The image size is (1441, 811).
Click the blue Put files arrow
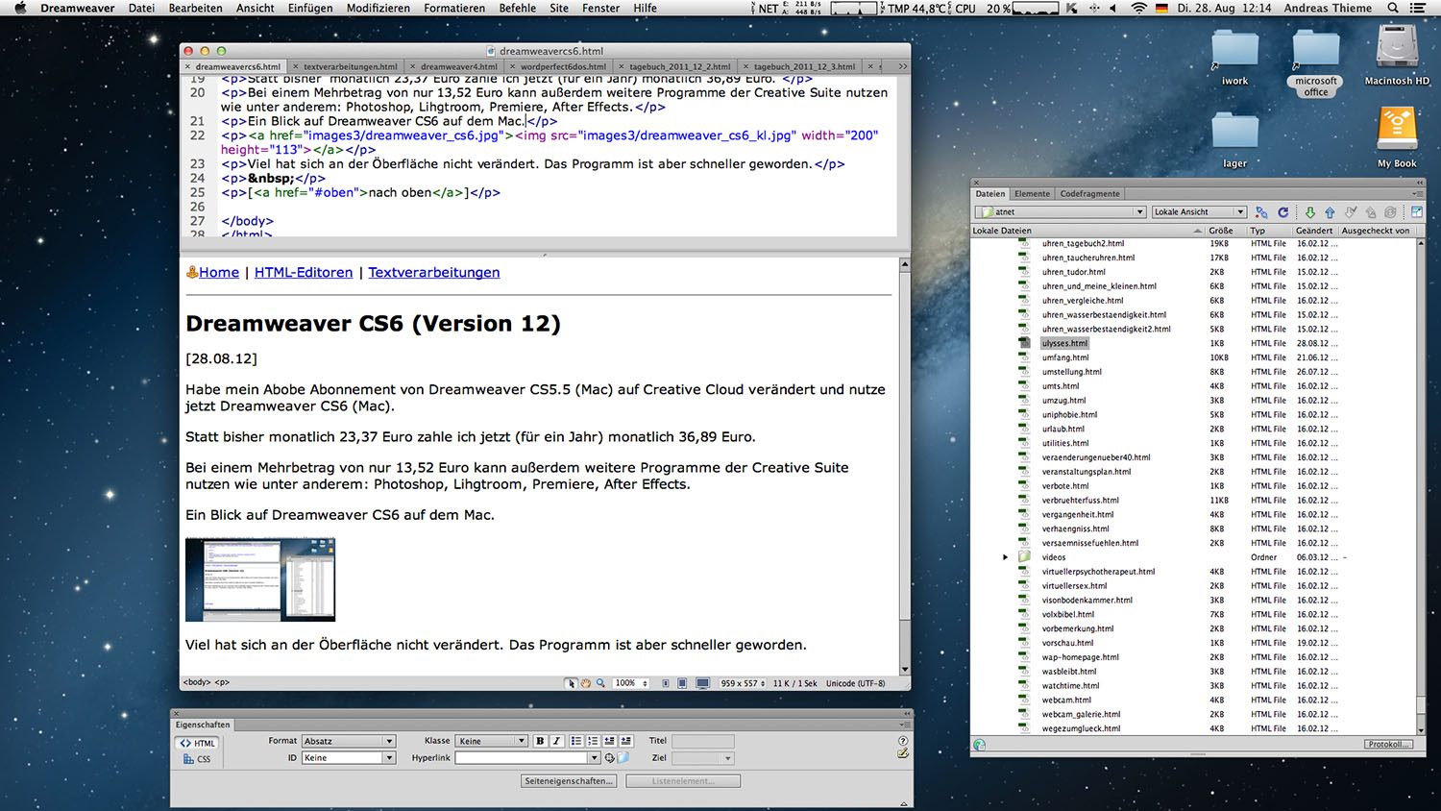1330,212
